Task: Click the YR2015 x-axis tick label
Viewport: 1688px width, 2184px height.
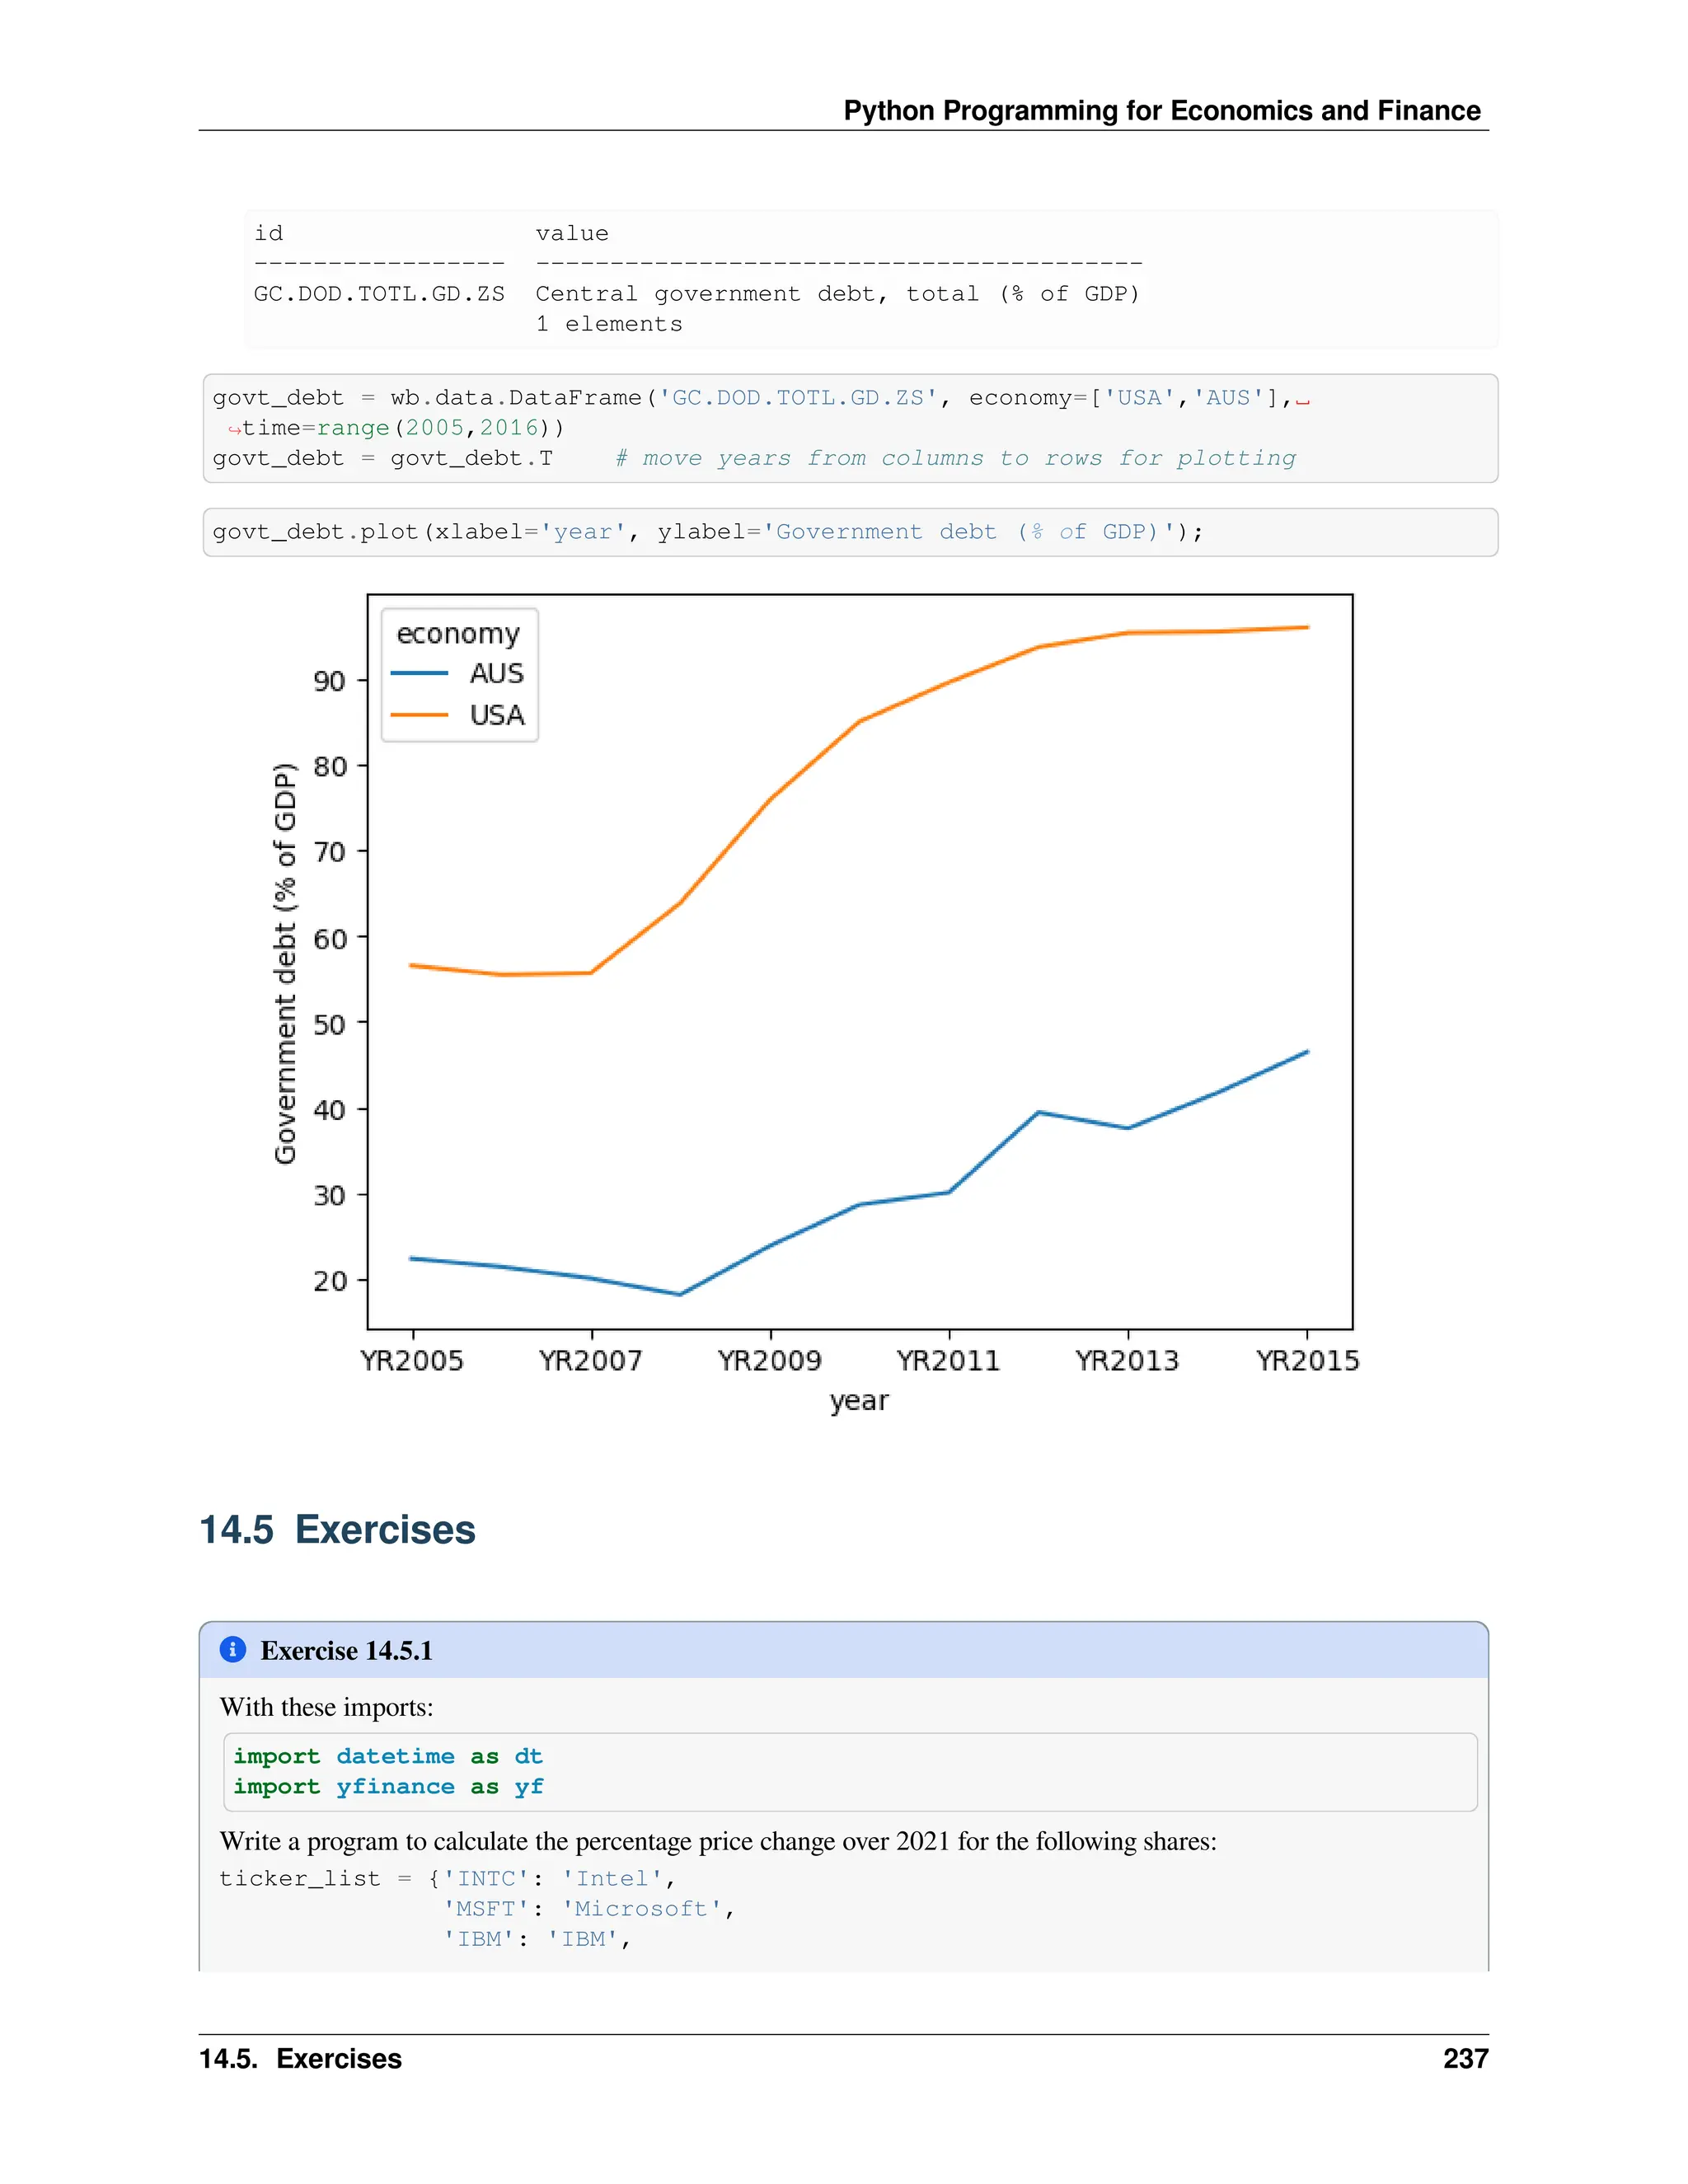Action: click(x=1307, y=1360)
